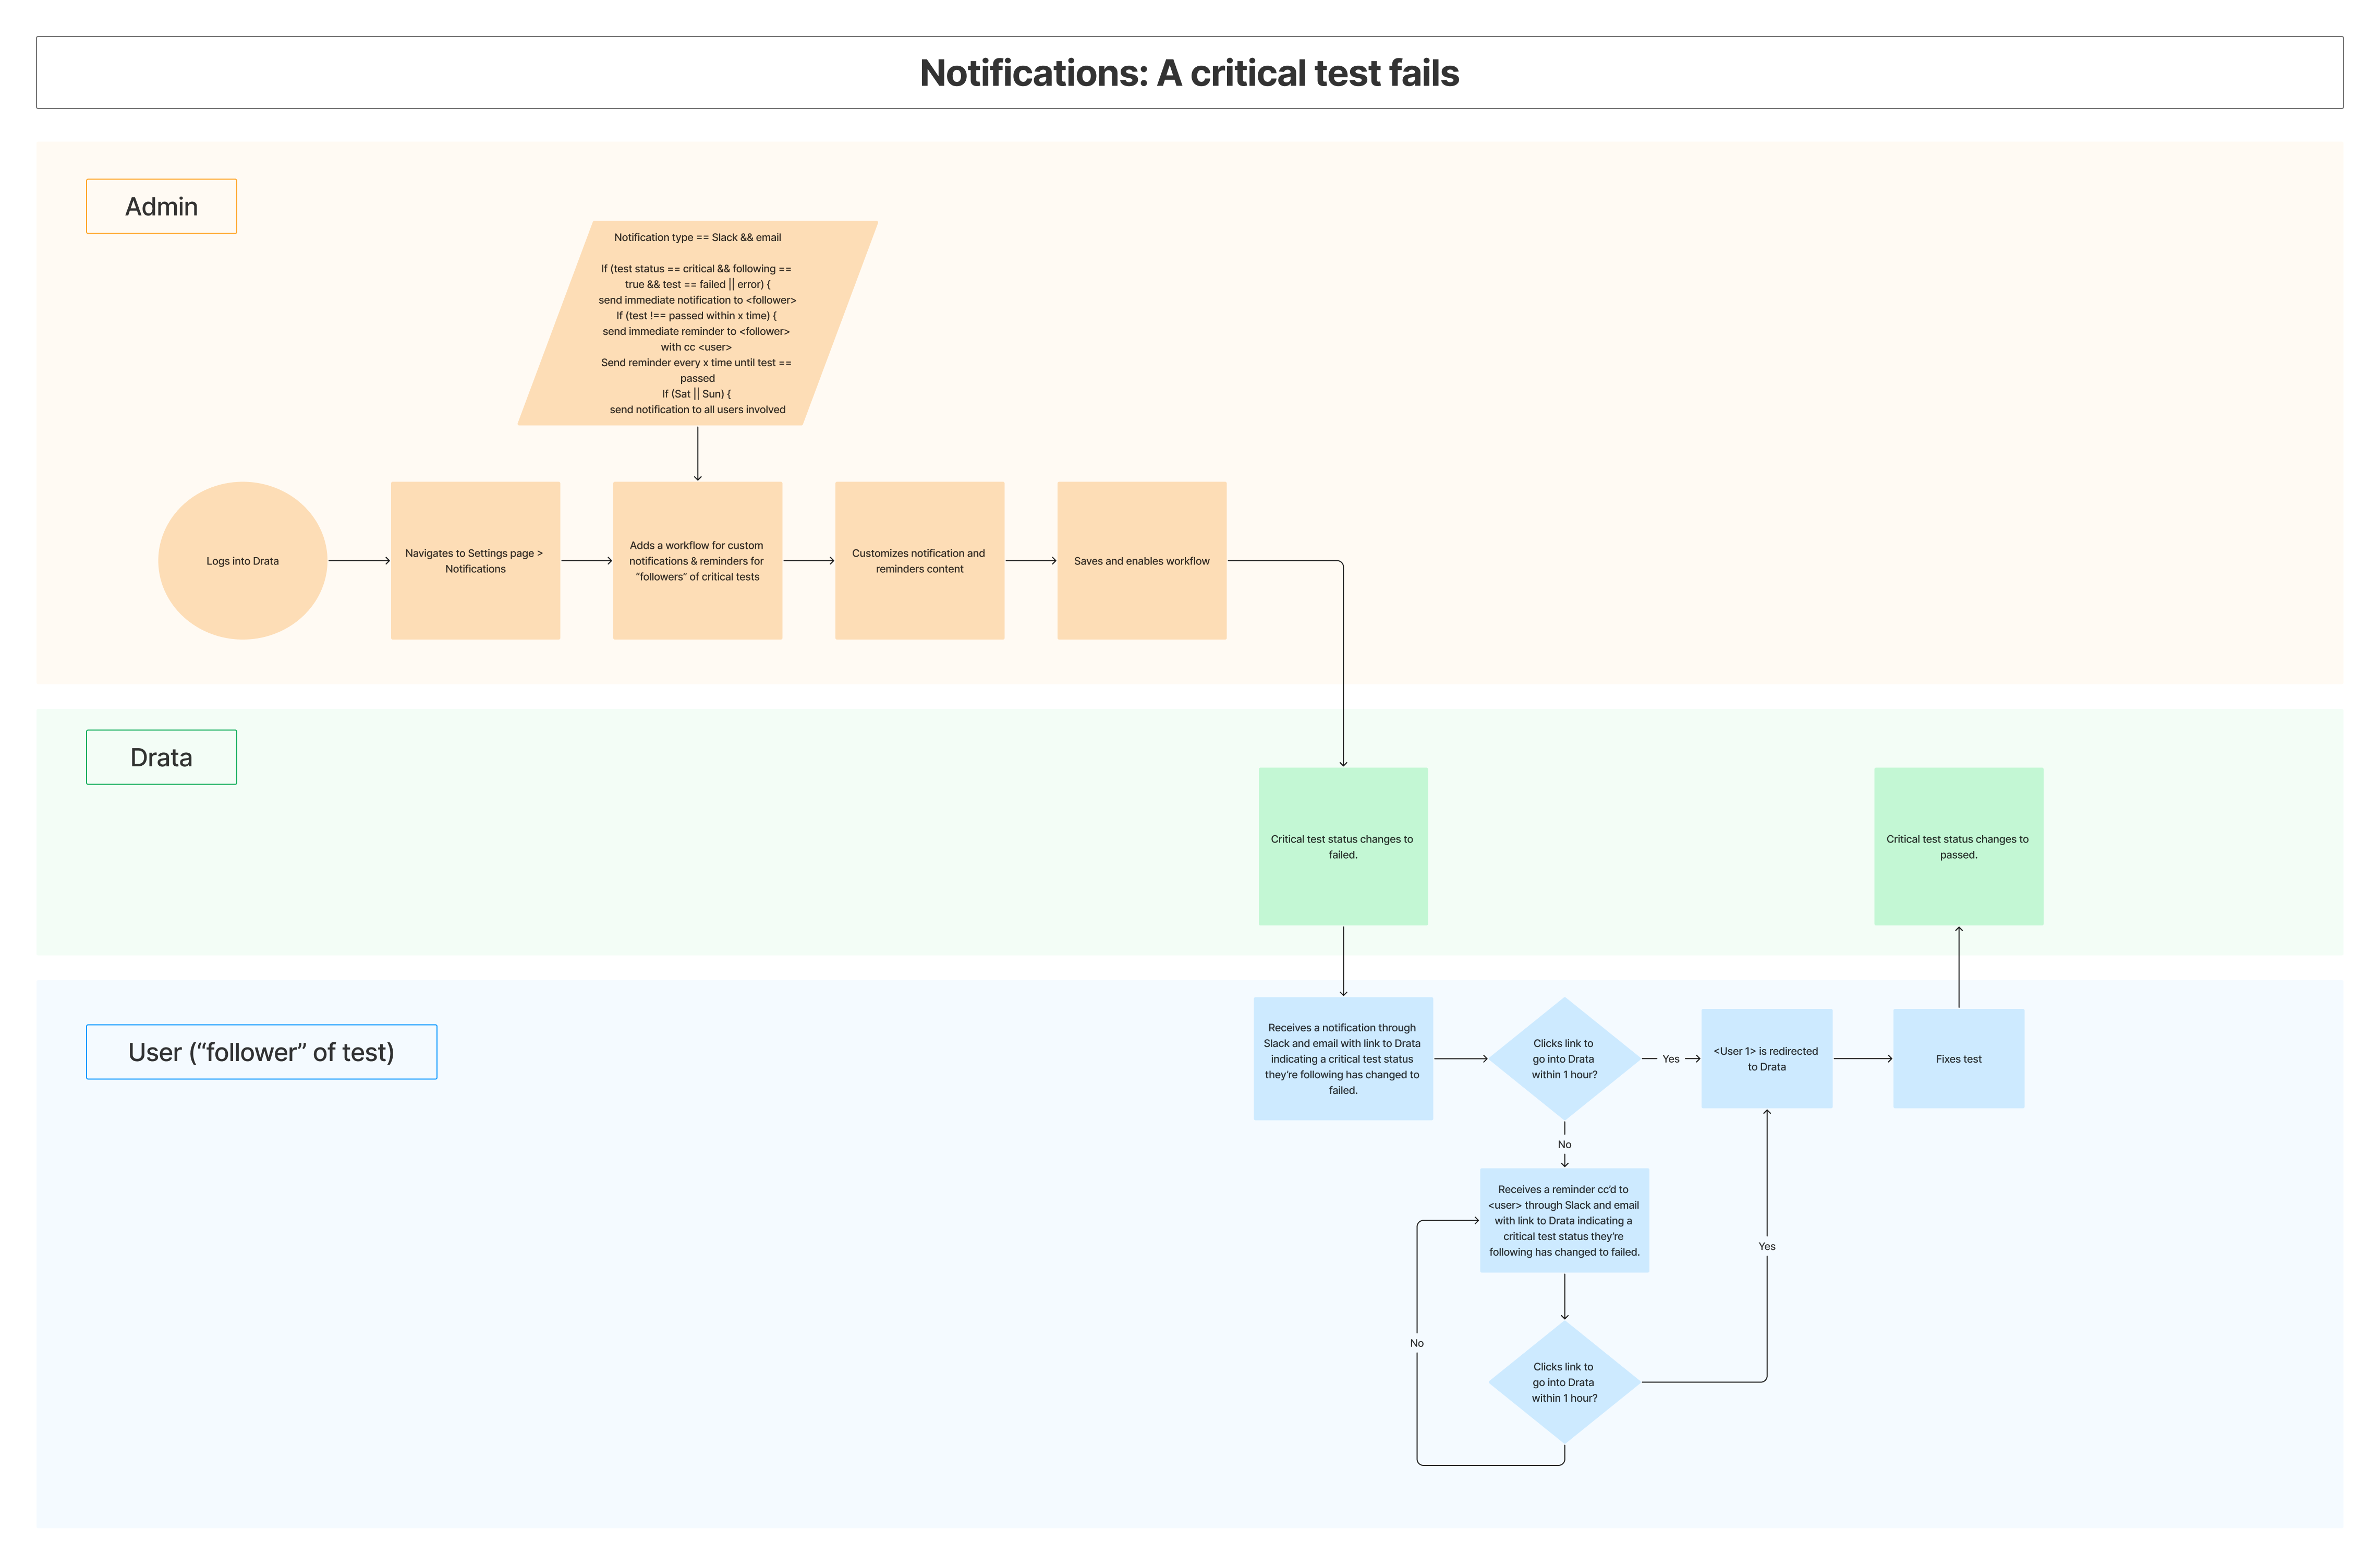This screenshot has width=2380, height=1565.
Task: Click the title "Notifications: A critical test fails"
Action: 1190,72
